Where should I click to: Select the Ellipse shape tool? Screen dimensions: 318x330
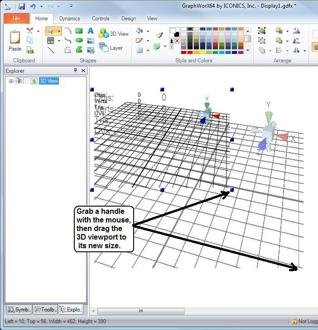pos(79,41)
